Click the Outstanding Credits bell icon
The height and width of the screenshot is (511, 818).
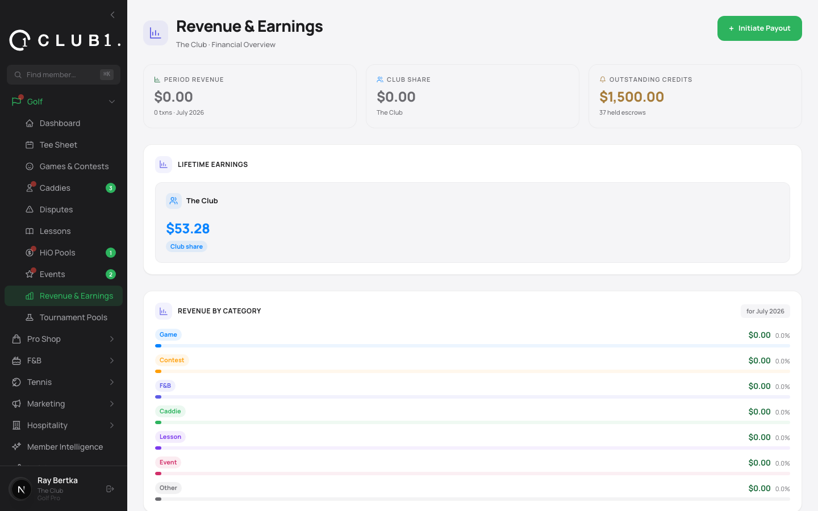[603, 79]
